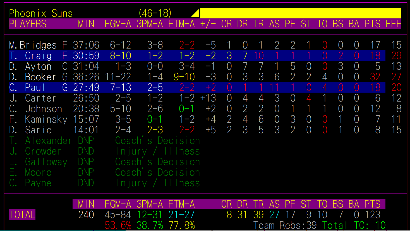
Task: Select the C. Payne inactive player name
Action: coord(30,183)
